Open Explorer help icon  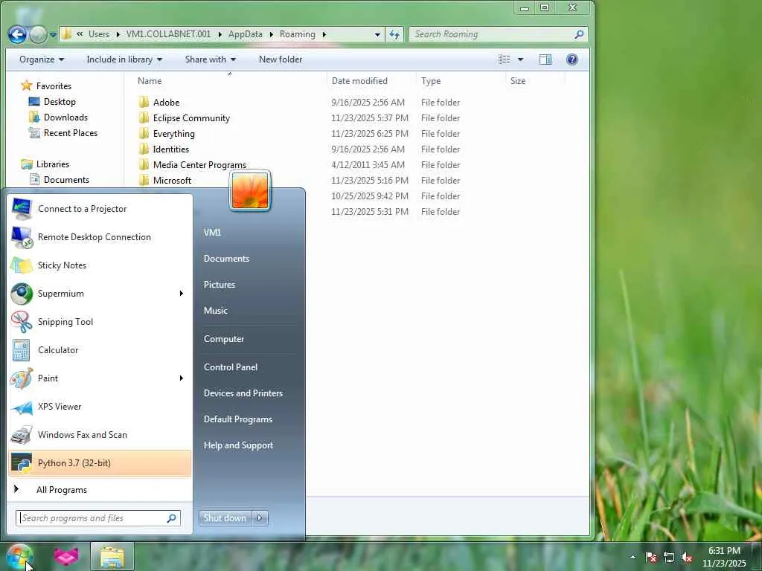pos(572,59)
